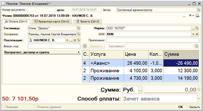The width and height of the screenshot is (203, 111).
Task: Switch to Дт Оплата (Ctrl+1) tab
Action: pyautogui.click(x=16, y=21)
